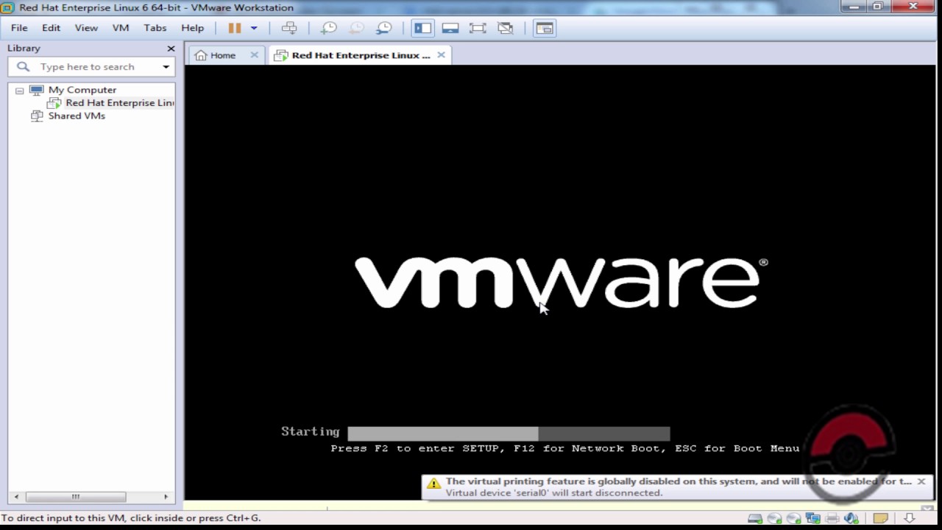Click the first CD/DVD drive status icon
The height and width of the screenshot is (530, 942).
coord(774,518)
